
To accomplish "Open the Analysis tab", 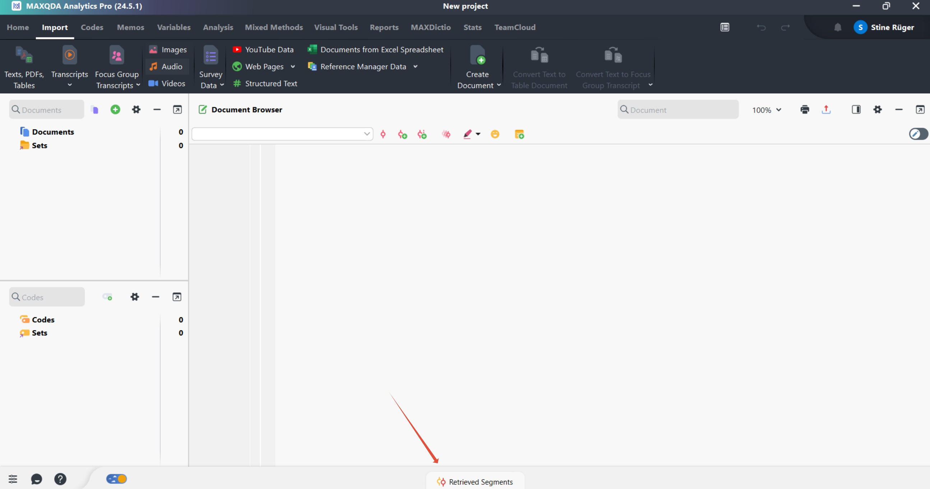I will [x=218, y=27].
